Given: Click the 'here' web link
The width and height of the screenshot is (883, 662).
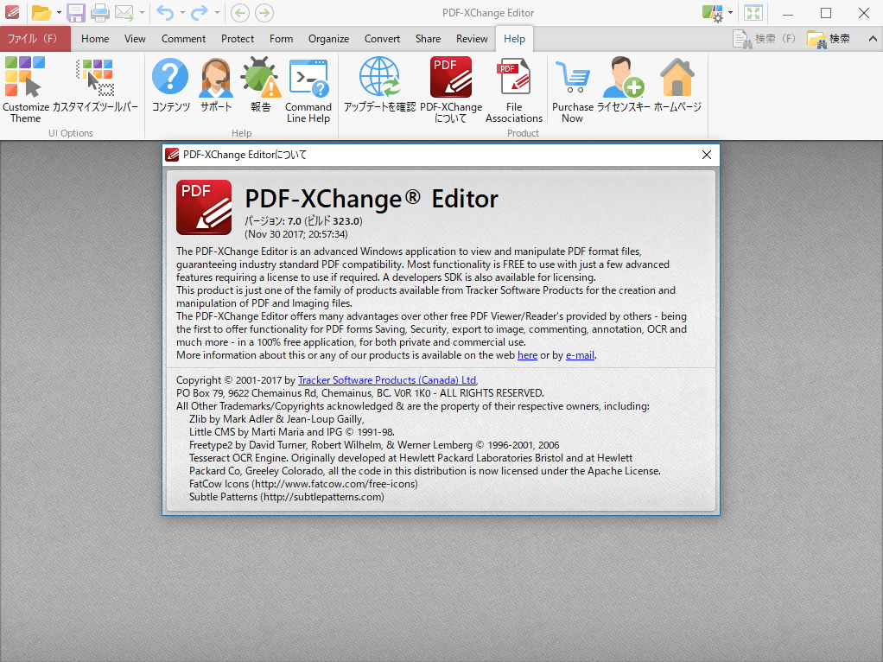Looking at the screenshot, I should tap(527, 355).
